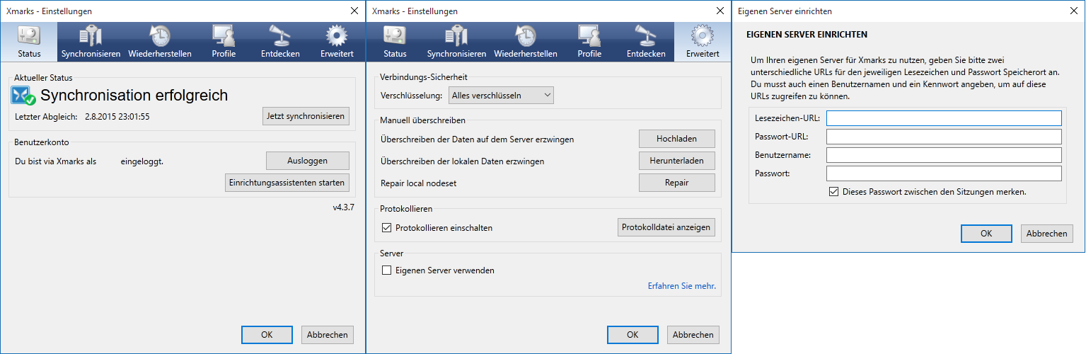Click Protokolldatei anzeigen button
The height and width of the screenshot is (354, 1086).
coord(666,227)
